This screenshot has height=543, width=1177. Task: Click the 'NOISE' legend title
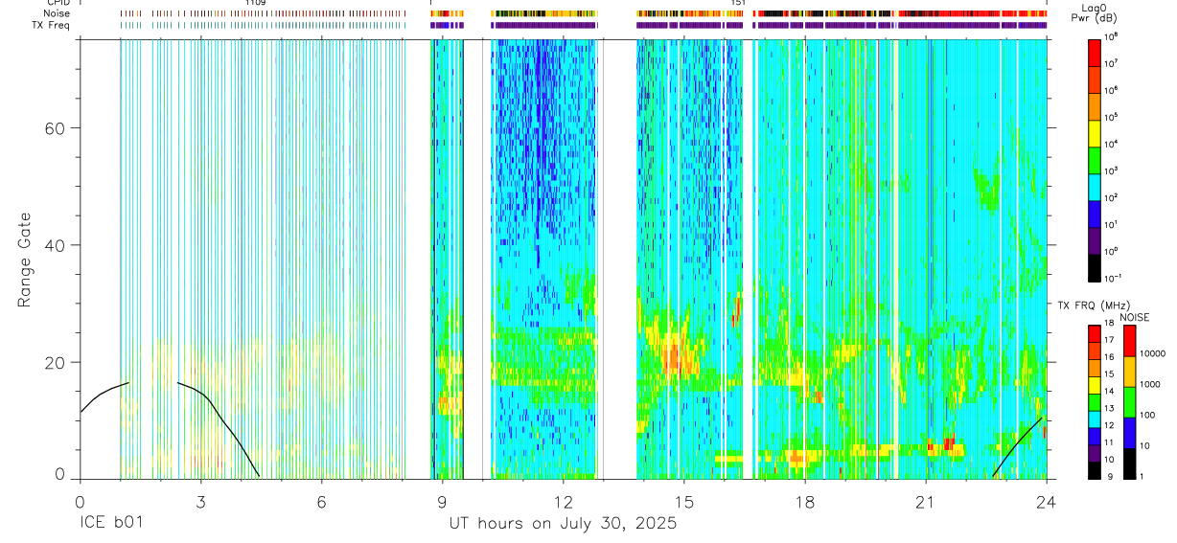tap(1136, 316)
